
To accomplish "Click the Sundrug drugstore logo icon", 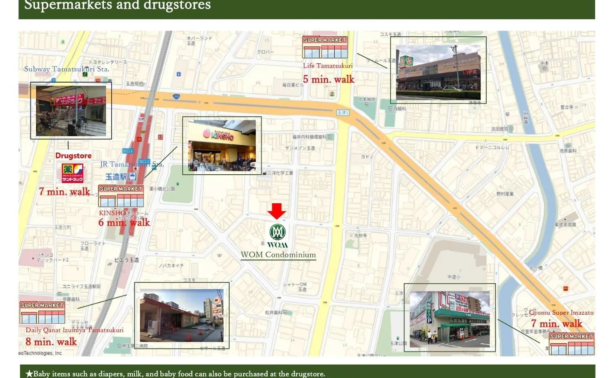I will 72,173.
